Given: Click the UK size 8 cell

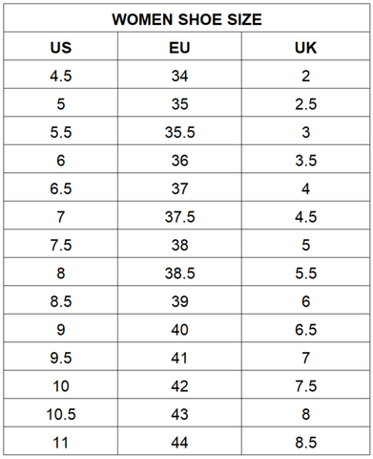Looking at the screenshot, I should [305, 414].
